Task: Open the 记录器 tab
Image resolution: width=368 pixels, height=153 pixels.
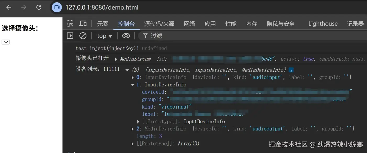Action: click(x=355, y=24)
